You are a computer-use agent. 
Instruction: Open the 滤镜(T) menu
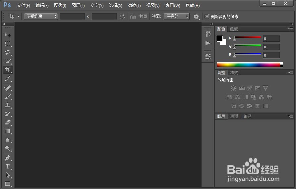(134, 6)
